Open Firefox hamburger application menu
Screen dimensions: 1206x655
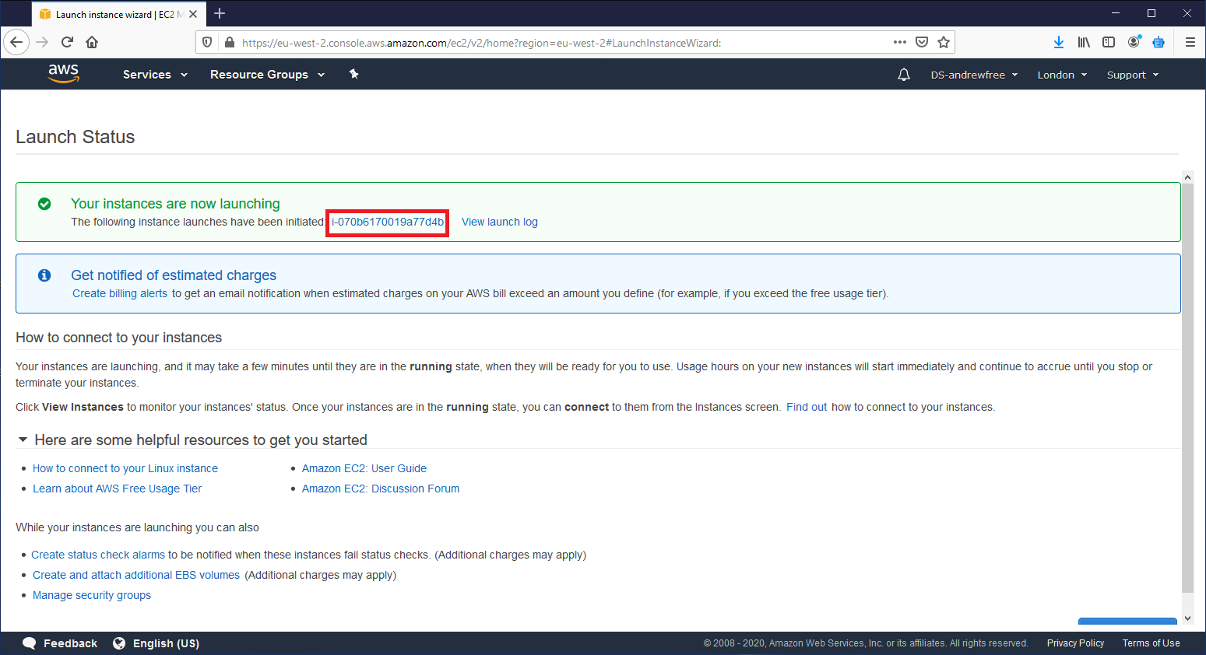[1190, 42]
